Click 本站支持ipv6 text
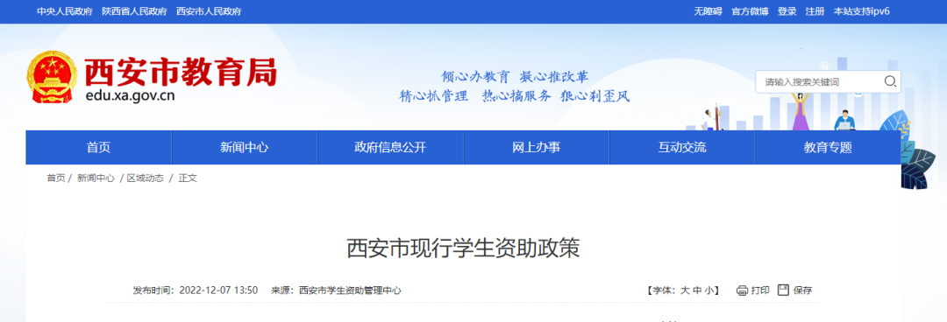Screen dimensions: 947x322 tap(861, 11)
